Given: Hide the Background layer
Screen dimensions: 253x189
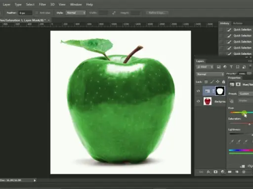Looking at the screenshot, I should point(198,101).
